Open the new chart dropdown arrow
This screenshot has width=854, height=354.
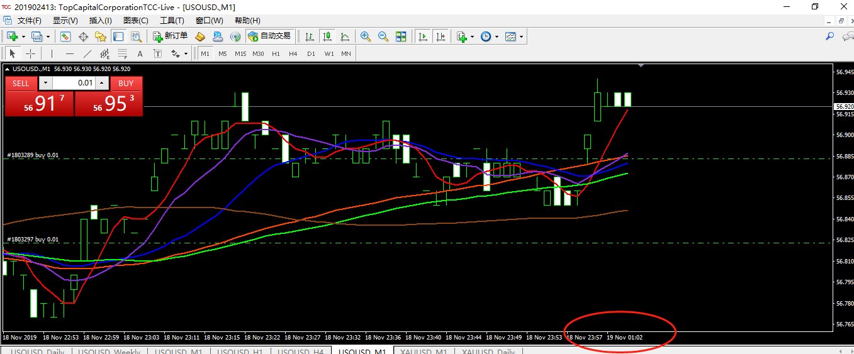pyautogui.click(x=24, y=36)
